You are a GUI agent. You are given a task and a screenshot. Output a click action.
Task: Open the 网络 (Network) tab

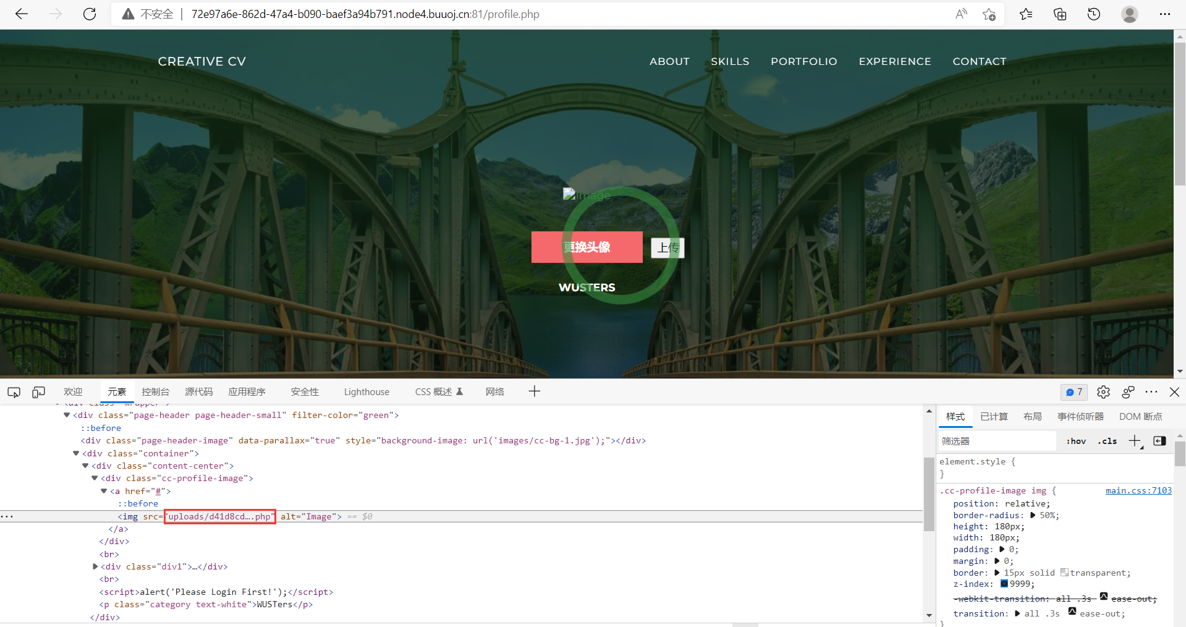[494, 392]
